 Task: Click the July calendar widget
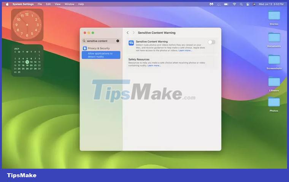click(27, 60)
